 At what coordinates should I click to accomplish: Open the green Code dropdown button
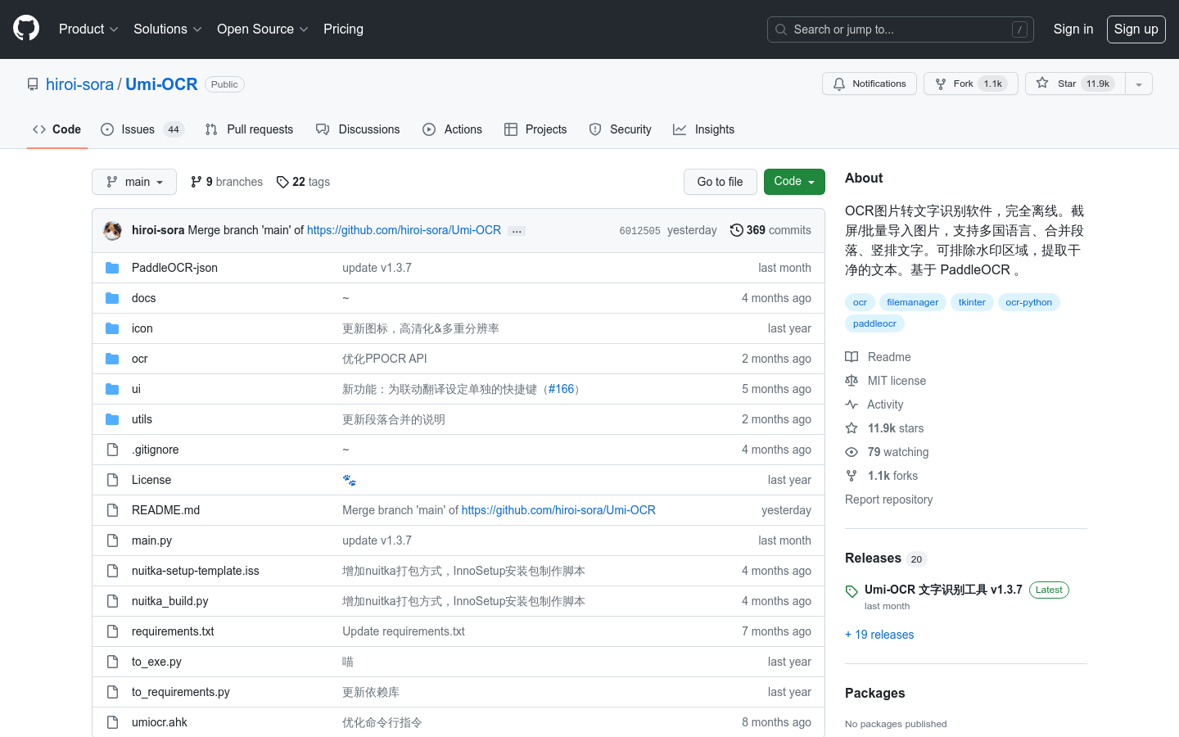pyautogui.click(x=793, y=182)
